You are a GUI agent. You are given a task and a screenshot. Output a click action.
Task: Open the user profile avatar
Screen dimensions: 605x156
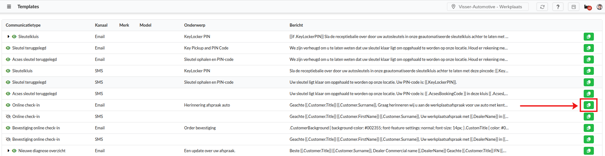(599, 7)
